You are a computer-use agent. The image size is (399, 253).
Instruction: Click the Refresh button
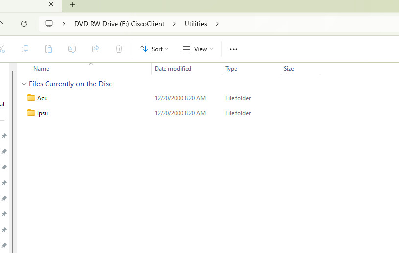point(24,24)
